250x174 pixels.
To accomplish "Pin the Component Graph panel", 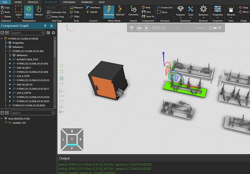I will pos(45,26).
